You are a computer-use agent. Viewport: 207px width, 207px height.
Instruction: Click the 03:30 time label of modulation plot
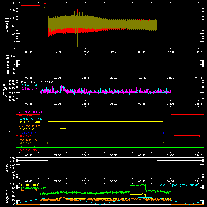click(x=114, y=104)
